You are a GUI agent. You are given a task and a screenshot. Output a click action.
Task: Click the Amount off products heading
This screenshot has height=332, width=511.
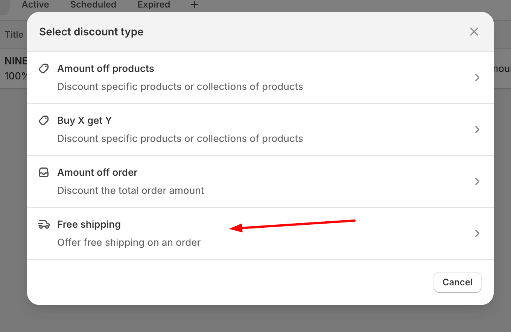pyautogui.click(x=105, y=69)
